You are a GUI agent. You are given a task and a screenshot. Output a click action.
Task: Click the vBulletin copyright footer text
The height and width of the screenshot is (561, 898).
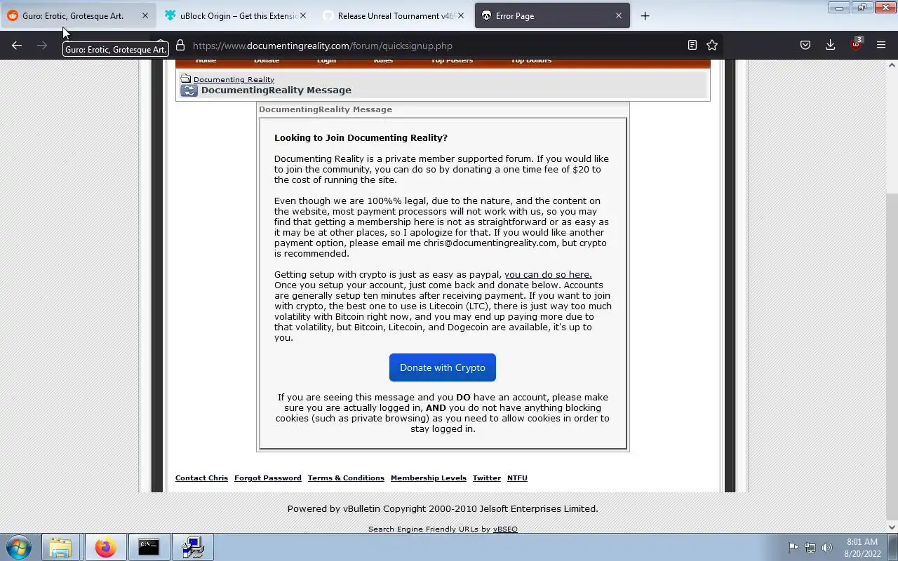coord(443,508)
